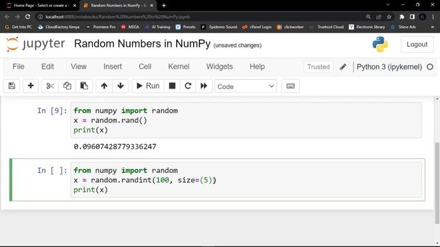
Task: Click Python 3 (ipykernel) kernel name
Action: pyautogui.click(x=389, y=67)
